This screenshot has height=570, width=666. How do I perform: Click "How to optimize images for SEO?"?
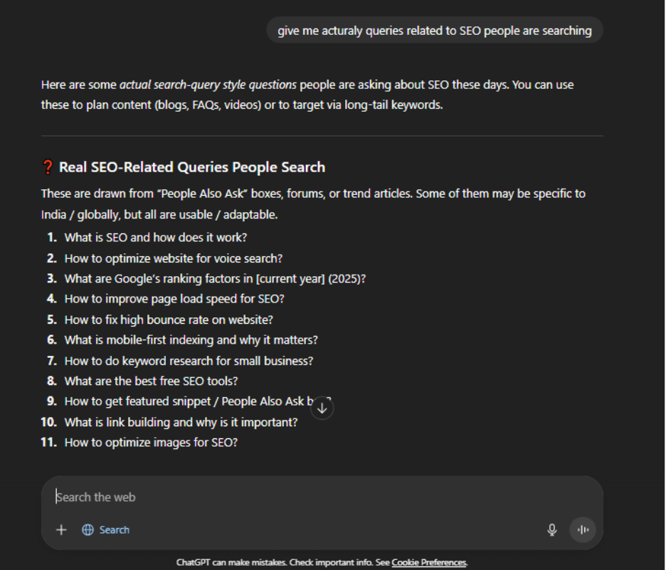click(x=151, y=443)
